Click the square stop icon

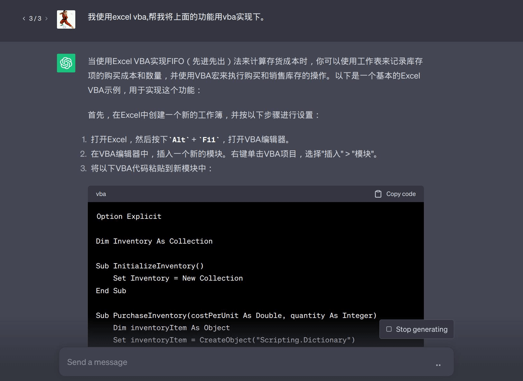point(389,329)
